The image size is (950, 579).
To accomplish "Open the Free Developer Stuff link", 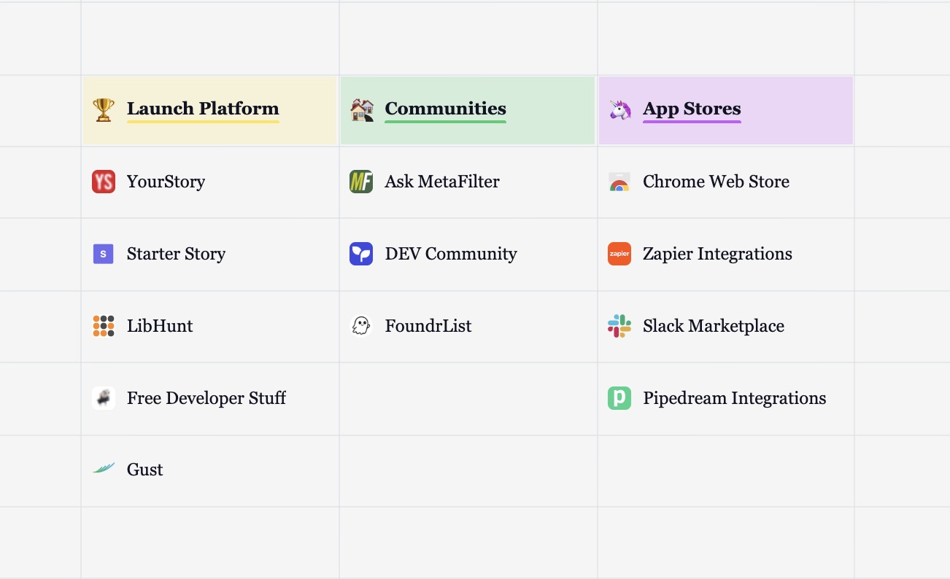I will tap(206, 398).
